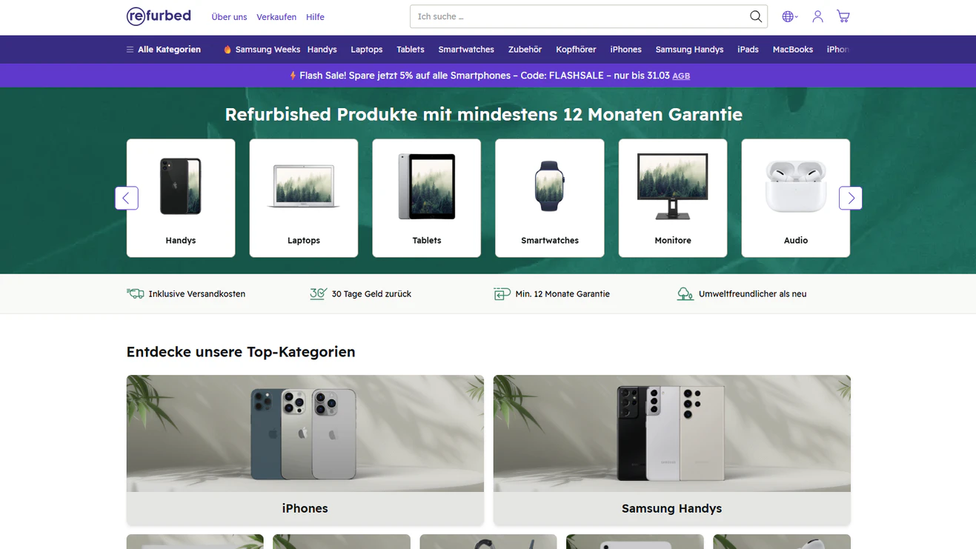Open the iPhones top category banner
976x549 pixels.
(305, 449)
